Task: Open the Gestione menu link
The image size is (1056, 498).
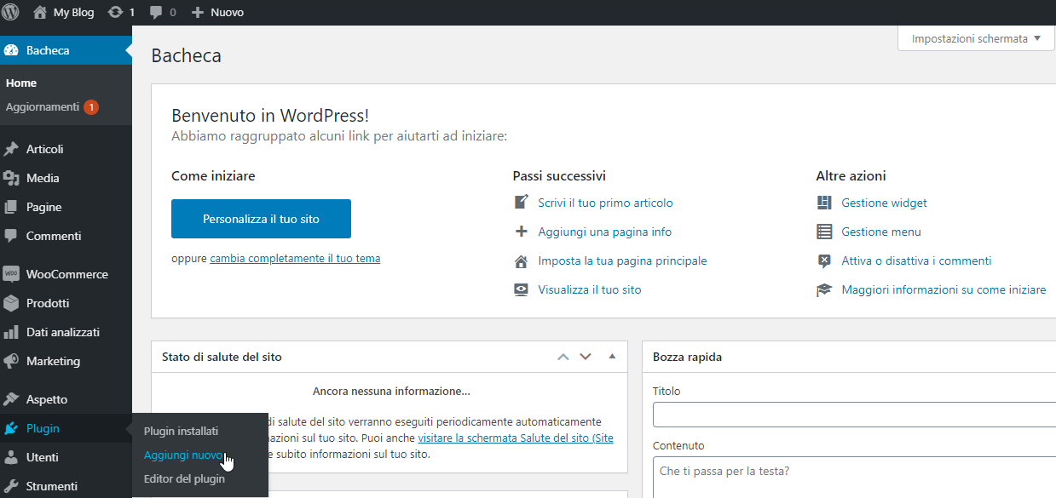Action: [880, 232]
